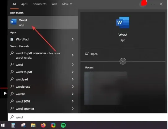The image size is (168, 129).
Task: Expand arrow for 'word 2016' suggestion
Action: pos(73,101)
